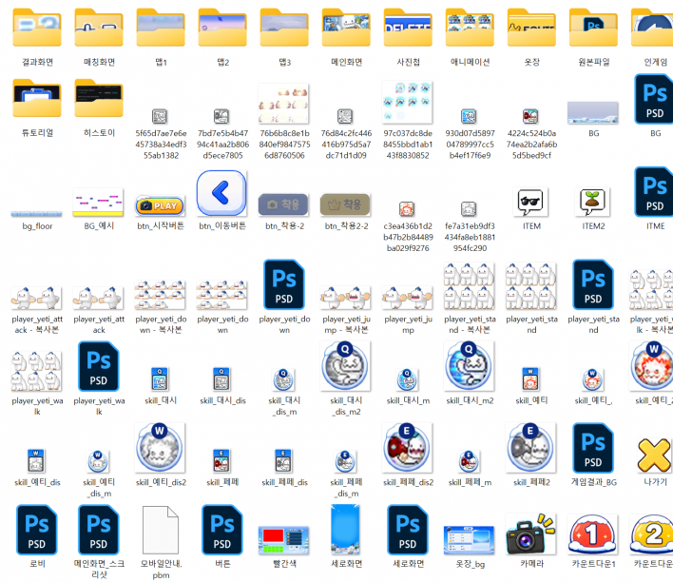Select the blank 모바일안내.pbm file icon

point(161,530)
